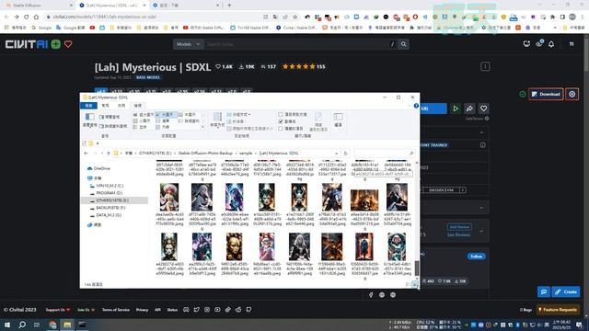This screenshot has width=589, height=331.
Task: Click the golden skull image thumbnail
Action: click(x=364, y=200)
